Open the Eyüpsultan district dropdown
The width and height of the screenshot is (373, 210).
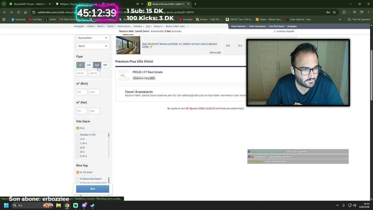click(93, 38)
